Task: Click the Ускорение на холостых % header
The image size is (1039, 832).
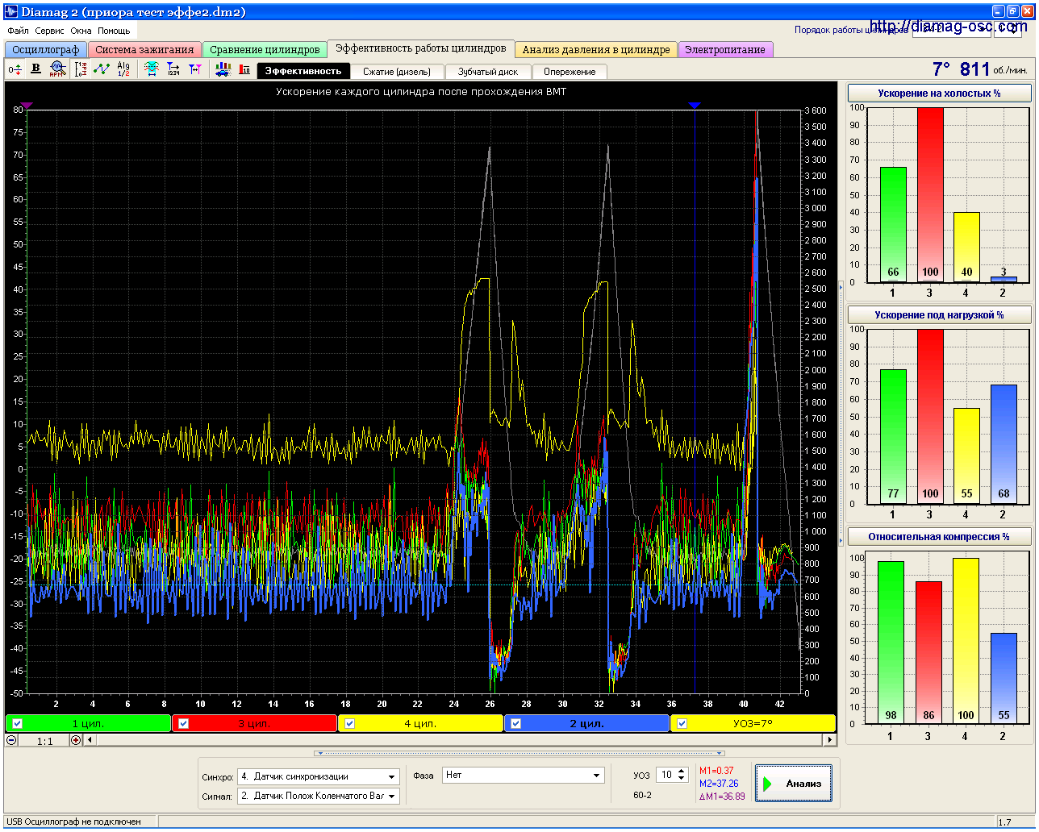Action: click(x=939, y=94)
